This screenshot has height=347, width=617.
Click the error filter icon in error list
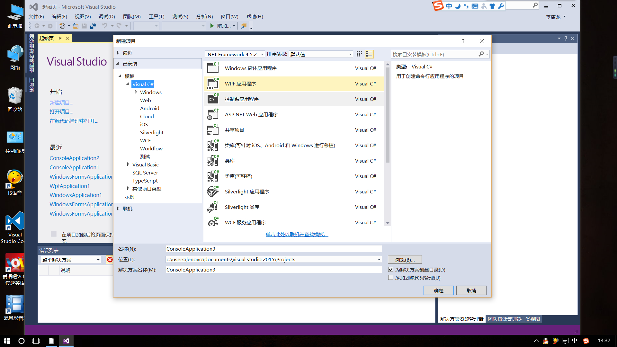coord(110,260)
